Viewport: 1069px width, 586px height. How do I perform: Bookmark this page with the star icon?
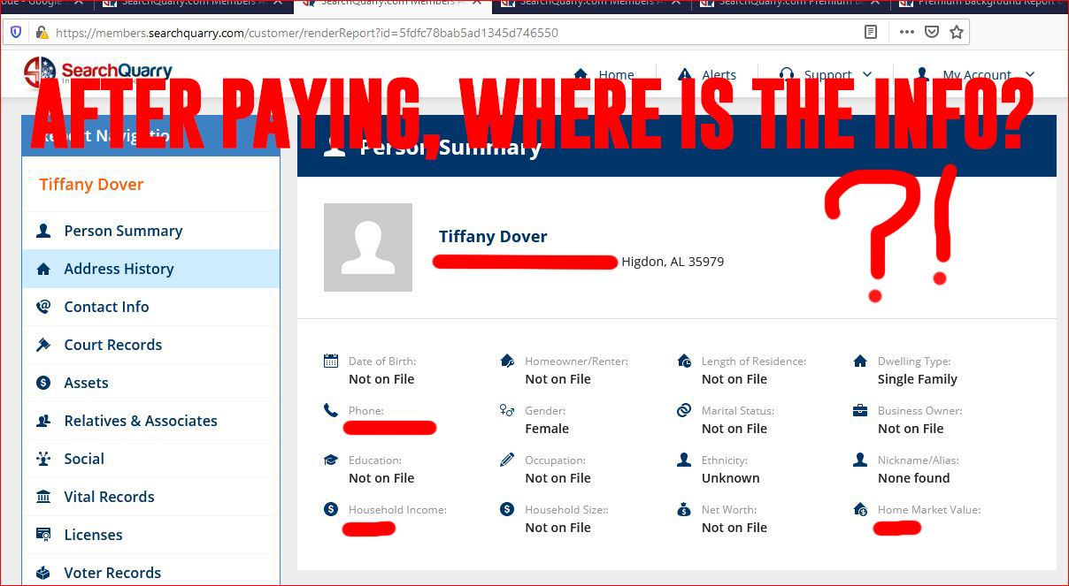[956, 33]
